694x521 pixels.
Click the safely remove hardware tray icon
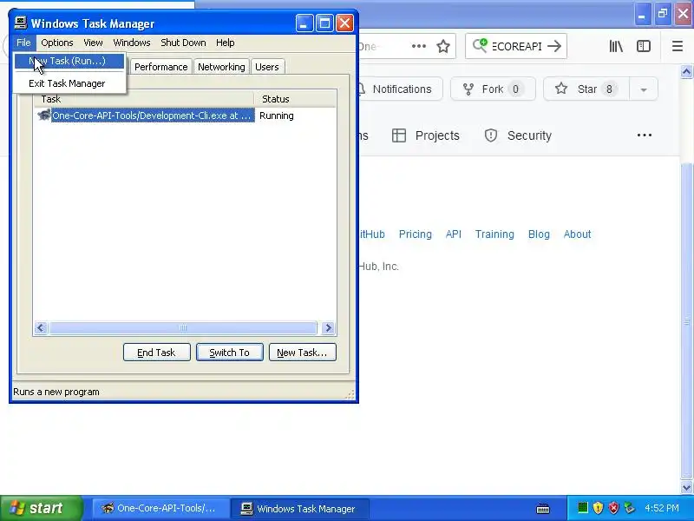click(x=629, y=508)
